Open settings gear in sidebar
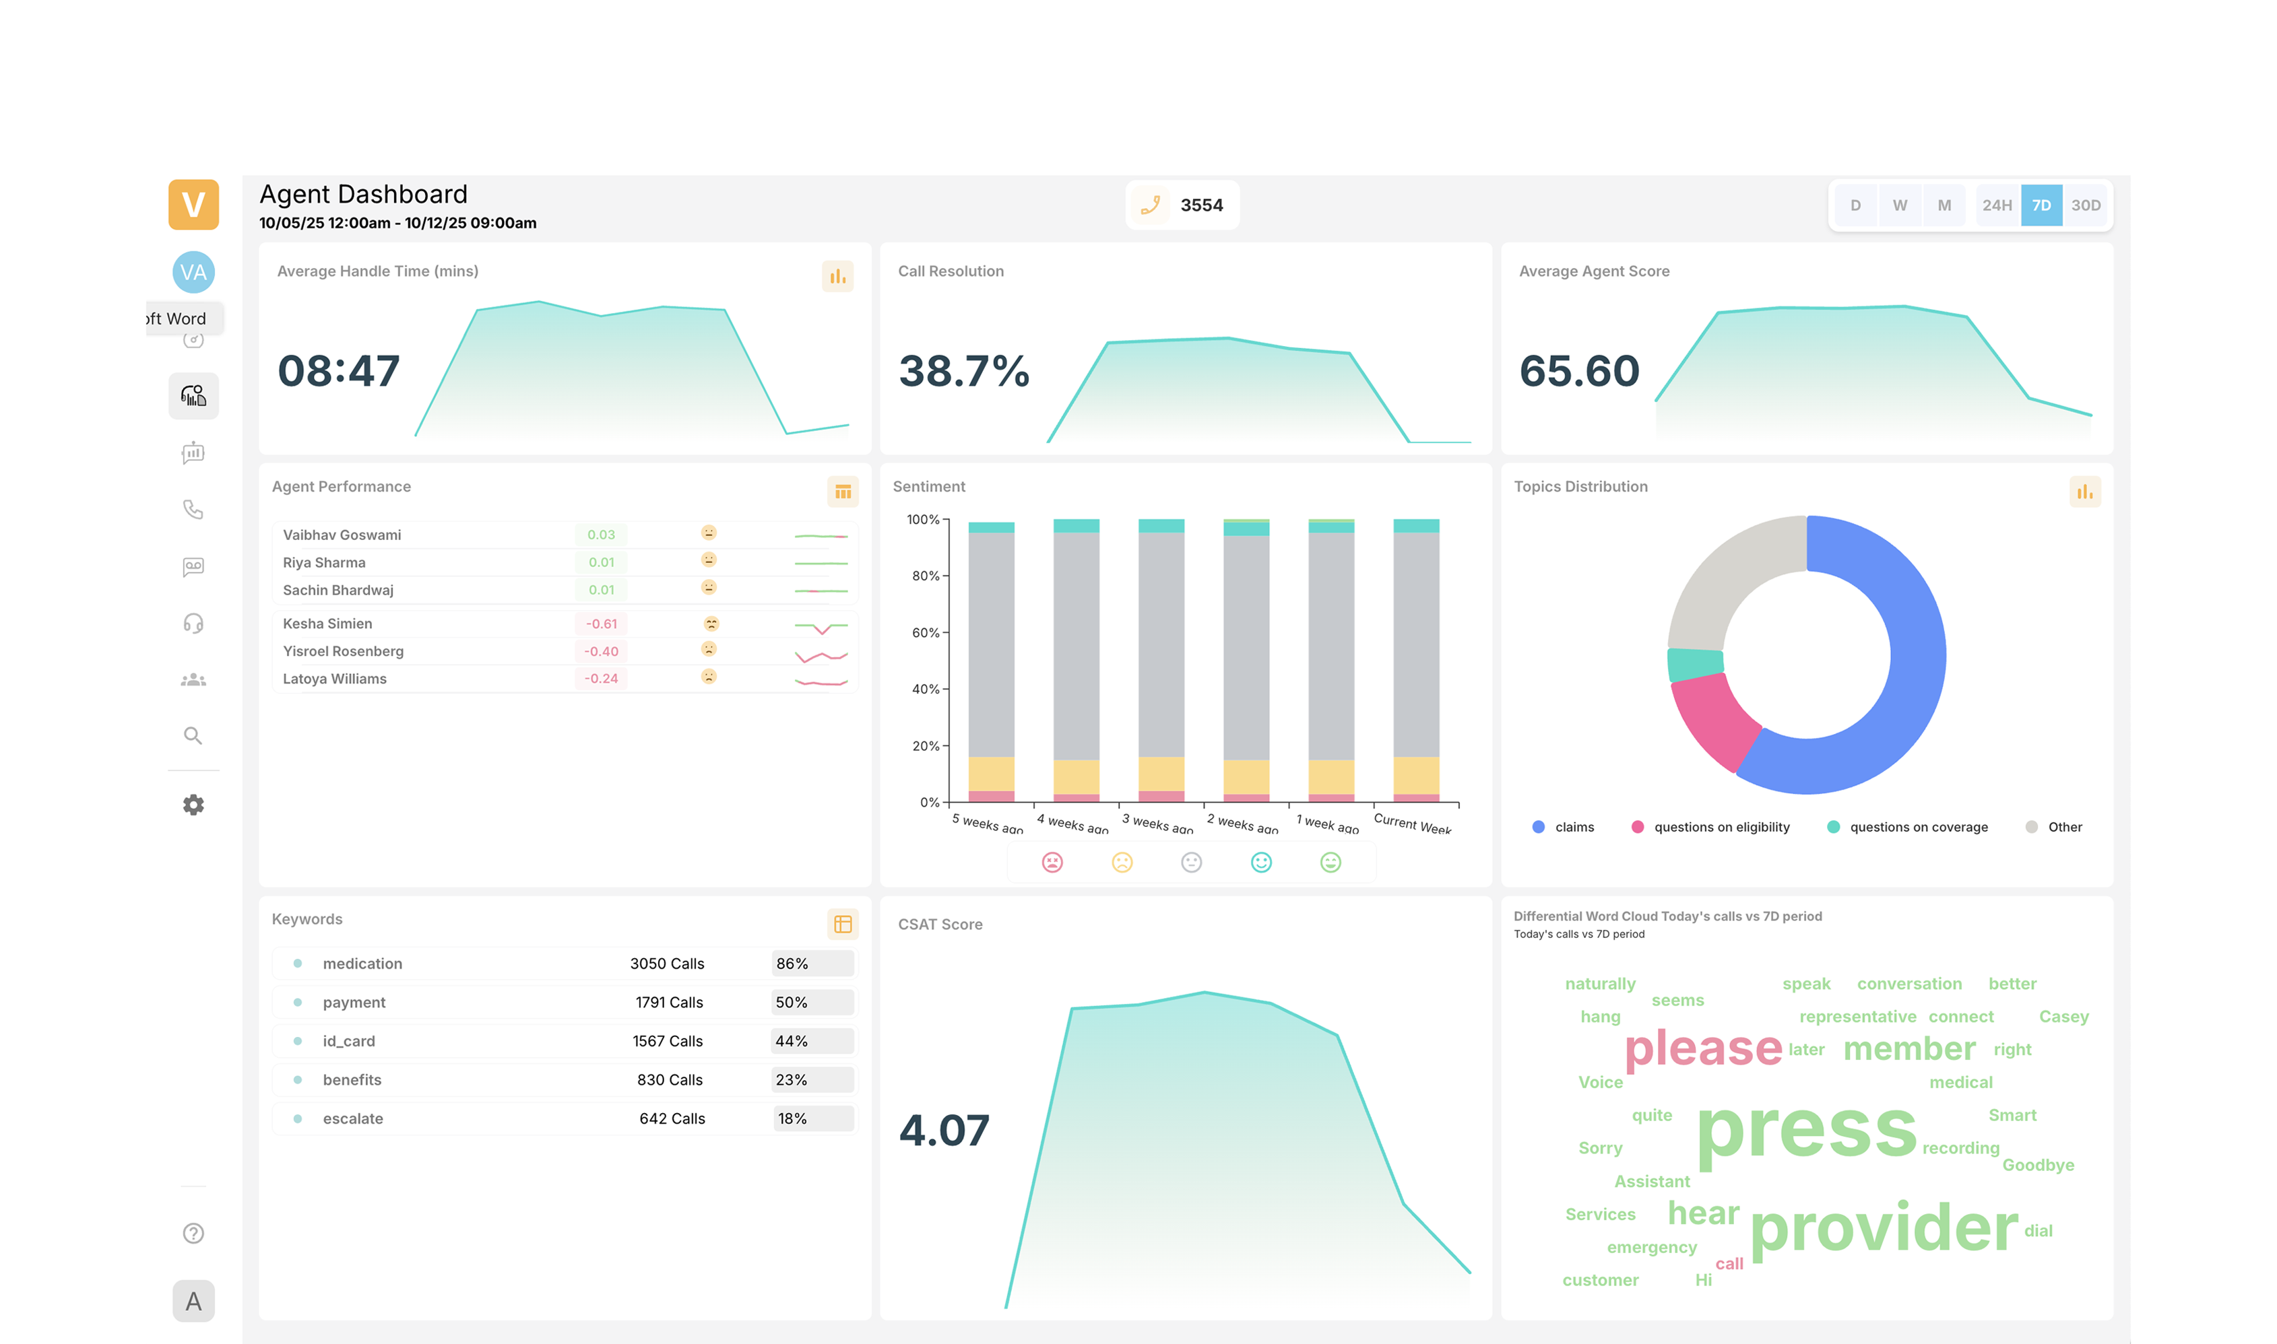Screen dimensions: 2277x1344 [x=193, y=805]
